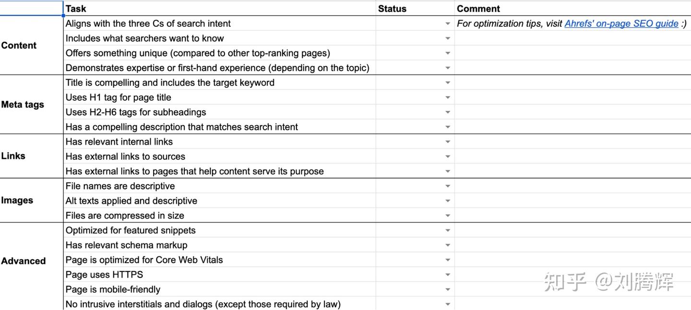Screen dimensions: 691x310
Task: Open Status dropdown for 'Files are compressed in size'
Action: (447, 215)
